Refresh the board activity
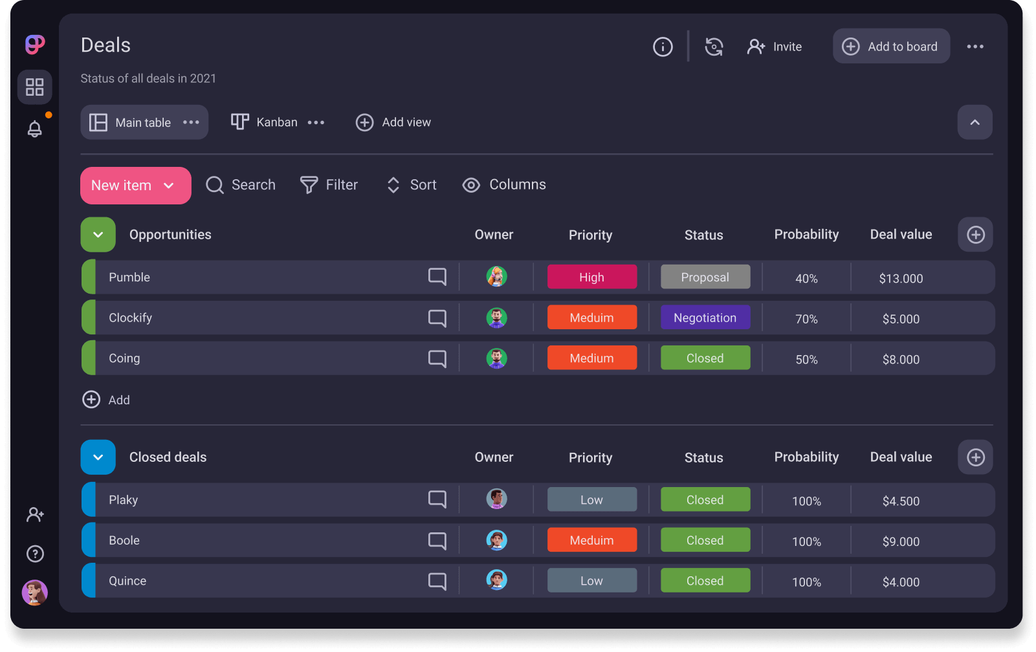This screenshot has height=652, width=1036. tap(714, 46)
